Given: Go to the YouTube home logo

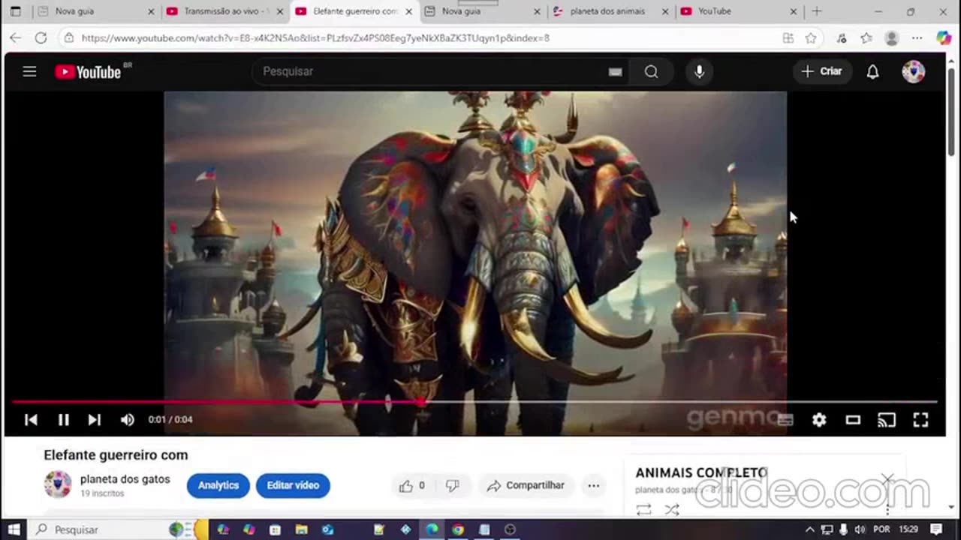Looking at the screenshot, I should pyautogui.click(x=88, y=72).
